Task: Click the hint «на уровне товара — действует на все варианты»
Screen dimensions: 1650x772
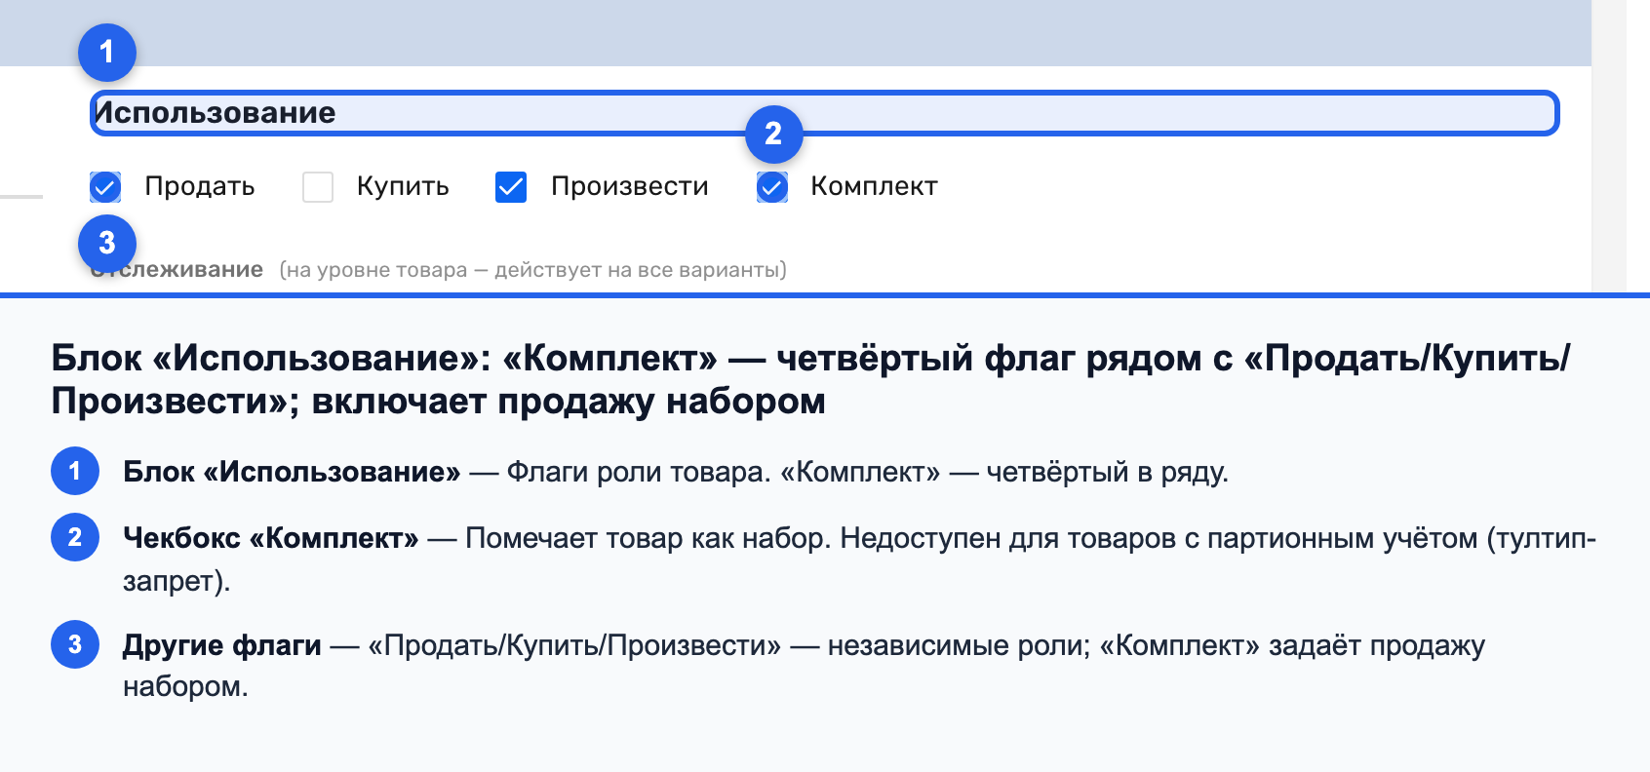Action: [x=533, y=270]
